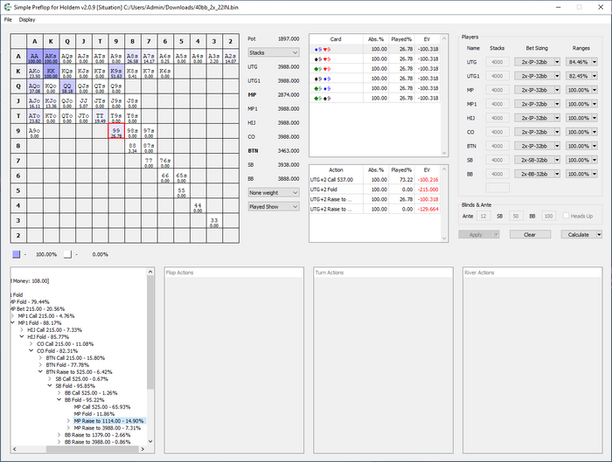
Task: Select UTG+2 Call 537.00 action row
Action: 374,180
